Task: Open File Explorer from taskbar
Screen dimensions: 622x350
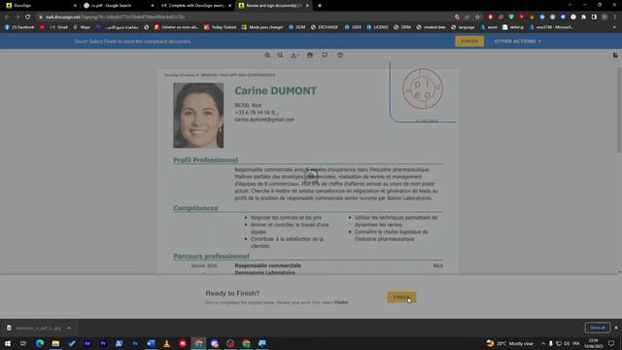Action: pos(55,343)
